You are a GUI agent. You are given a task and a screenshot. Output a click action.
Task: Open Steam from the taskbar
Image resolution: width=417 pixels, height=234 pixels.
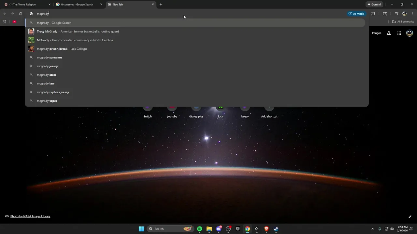click(x=276, y=229)
